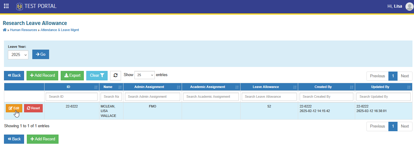The width and height of the screenshot is (414, 151).
Task: Click the created timestamp 2025-02-12 14:15:42
Action: point(315,111)
